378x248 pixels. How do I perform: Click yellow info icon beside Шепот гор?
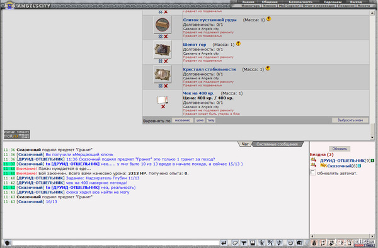tap(238, 43)
